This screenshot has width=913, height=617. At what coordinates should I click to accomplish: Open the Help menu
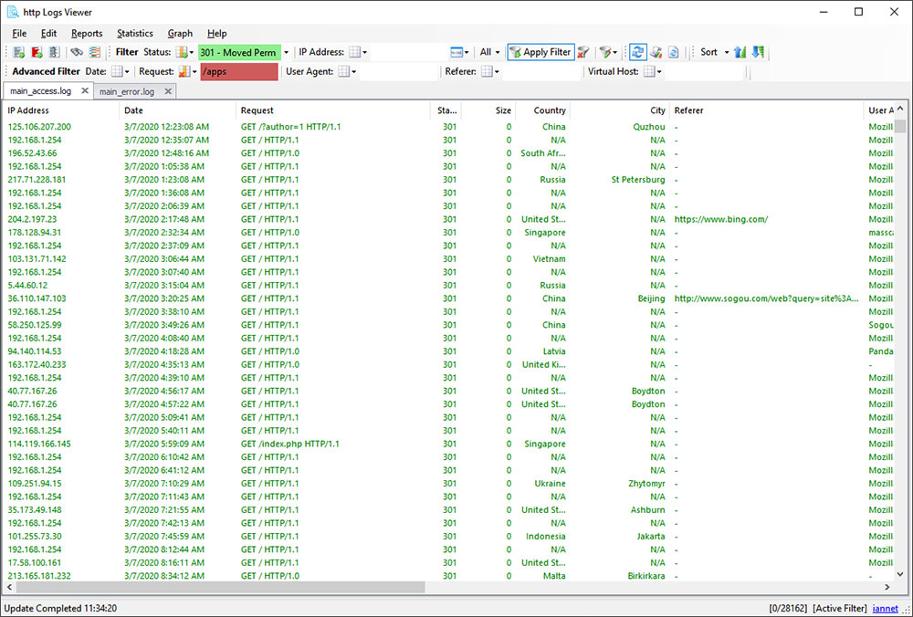point(217,33)
